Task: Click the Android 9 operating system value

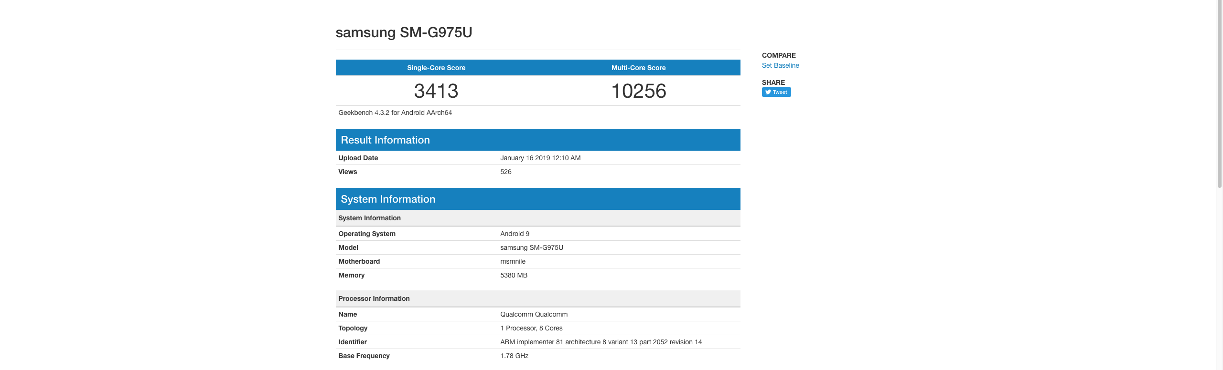Action: click(515, 234)
